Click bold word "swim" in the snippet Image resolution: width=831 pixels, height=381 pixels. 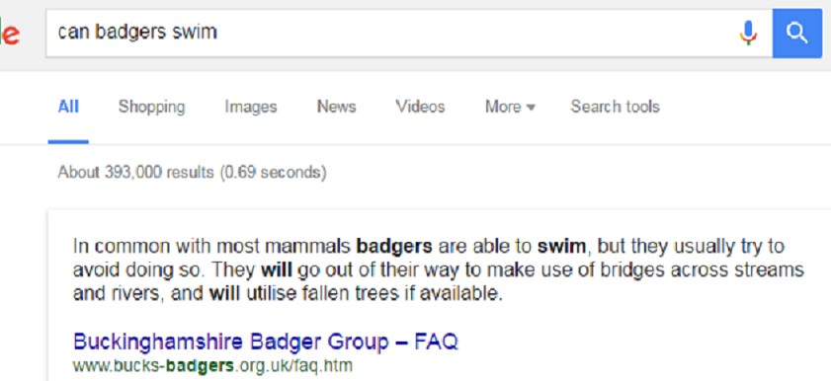click(x=562, y=246)
